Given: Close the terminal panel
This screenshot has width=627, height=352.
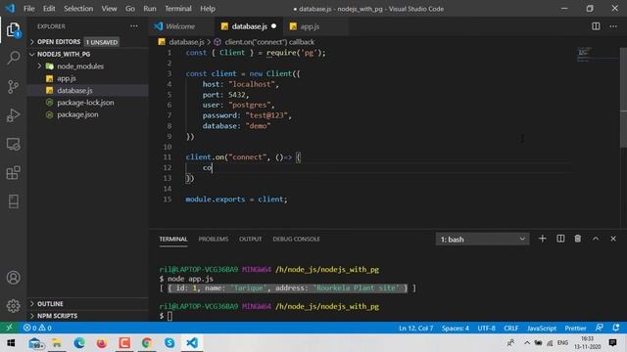Looking at the screenshot, I should [613, 239].
